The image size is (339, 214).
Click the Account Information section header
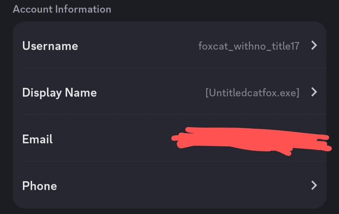pos(62,9)
